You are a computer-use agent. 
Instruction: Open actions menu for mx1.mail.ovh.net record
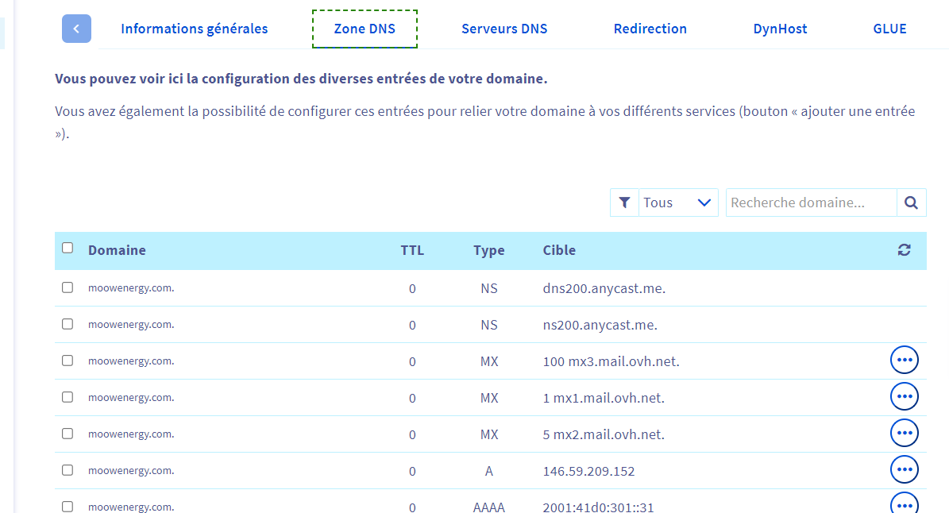904,397
